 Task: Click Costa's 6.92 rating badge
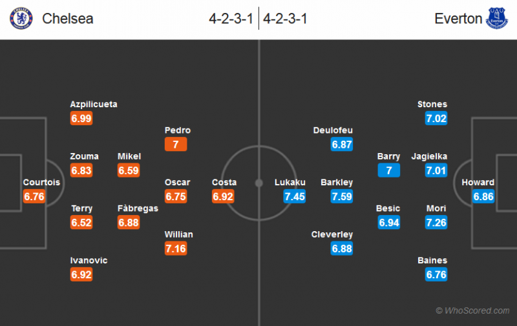[223, 196]
